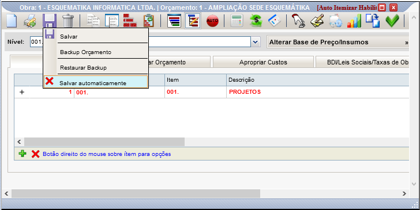Click the Nível input field

(x=140, y=42)
